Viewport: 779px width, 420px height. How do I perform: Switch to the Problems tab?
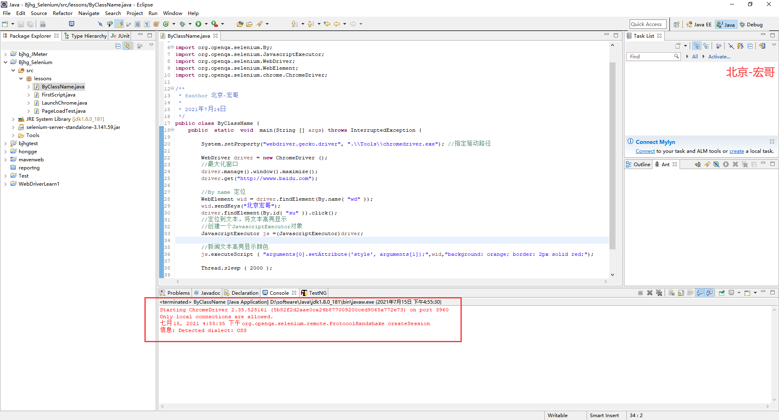(175, 293)
